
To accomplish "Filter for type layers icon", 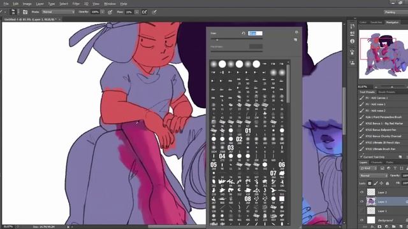I will (395, 169).
